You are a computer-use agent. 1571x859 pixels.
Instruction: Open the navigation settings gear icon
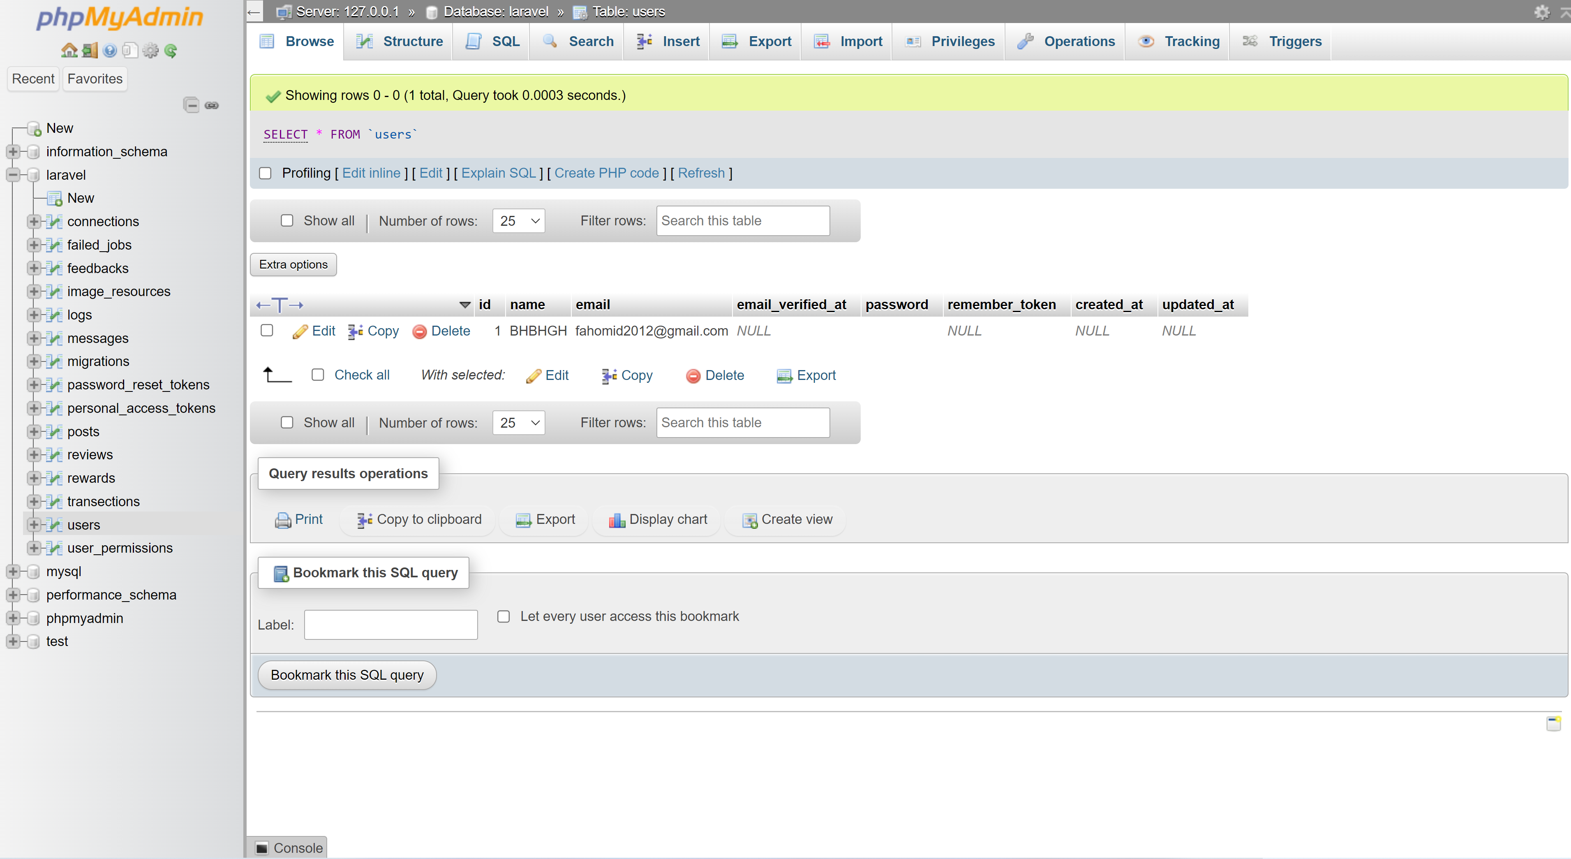[x=150, y=51]
